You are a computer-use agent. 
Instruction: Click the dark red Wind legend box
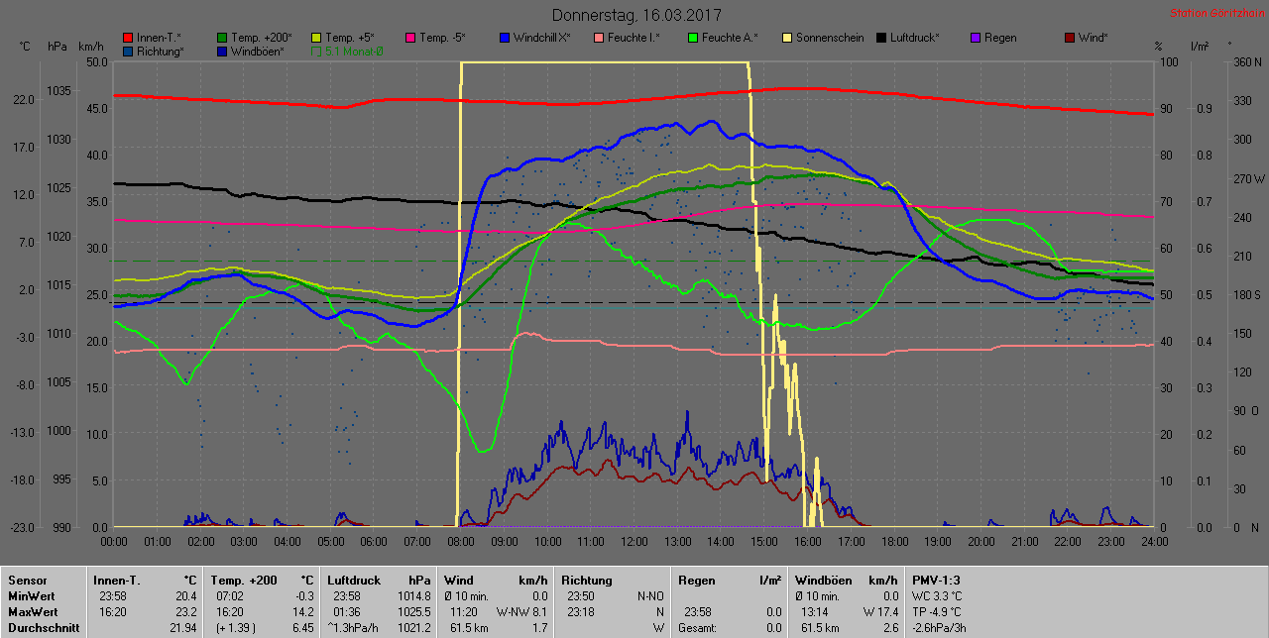point(1070,38)
